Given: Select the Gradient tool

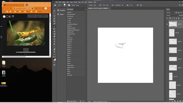Looking at the screenshot, I should coord(54,34).
